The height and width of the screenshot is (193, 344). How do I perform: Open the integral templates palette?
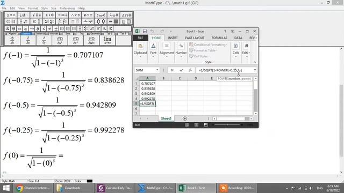pos(62,21)
